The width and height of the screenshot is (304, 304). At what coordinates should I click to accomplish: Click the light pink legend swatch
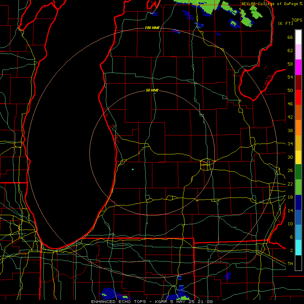coord(298,52)
